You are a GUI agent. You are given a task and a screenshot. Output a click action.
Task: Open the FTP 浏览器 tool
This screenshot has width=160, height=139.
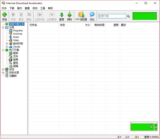point(81,16)
